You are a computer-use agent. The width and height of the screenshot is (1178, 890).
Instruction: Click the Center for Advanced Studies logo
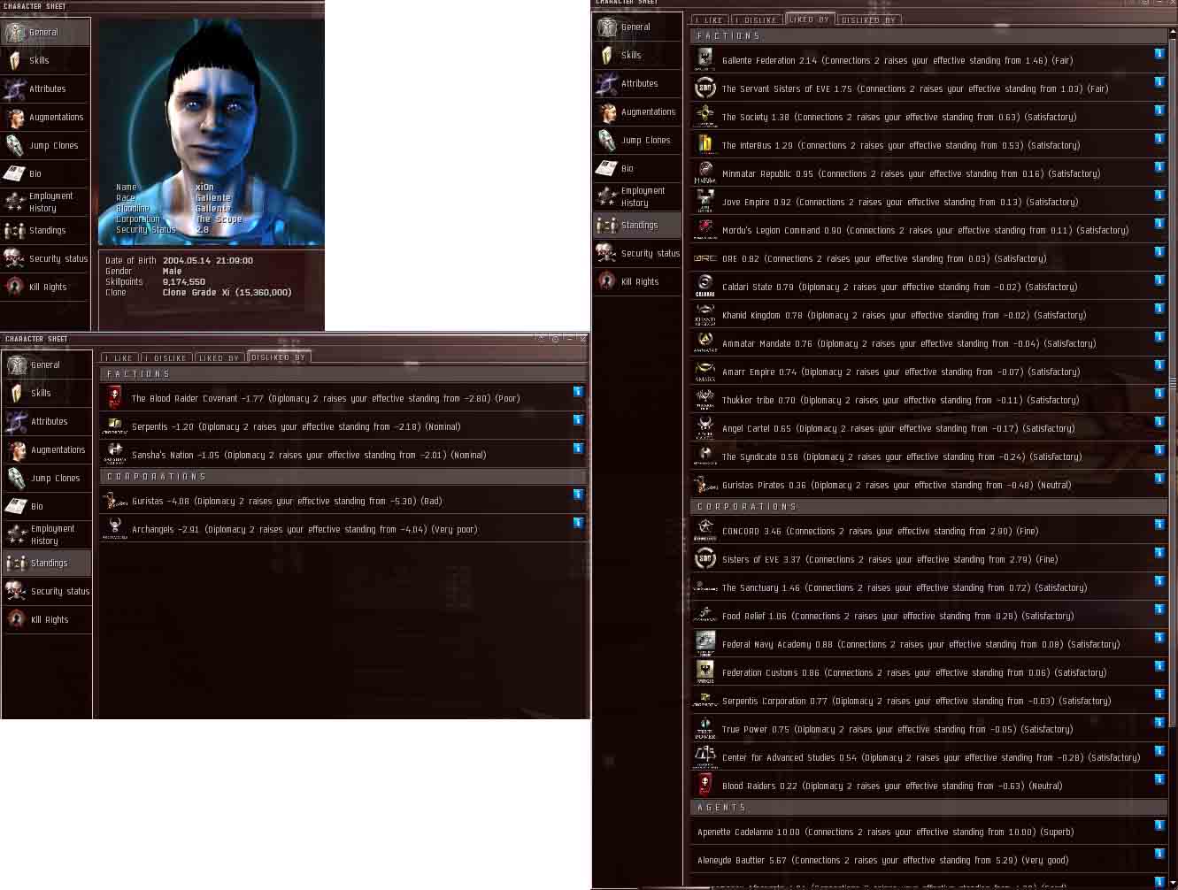[705, 757]
